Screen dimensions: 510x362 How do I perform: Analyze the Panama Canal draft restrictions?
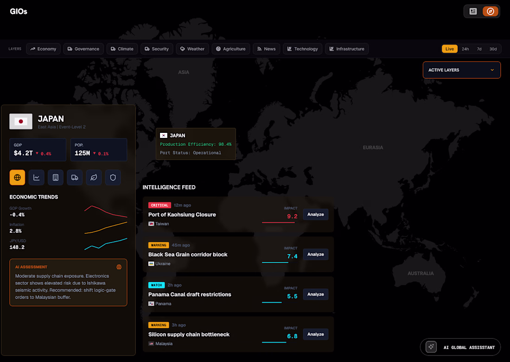point(315,294)
